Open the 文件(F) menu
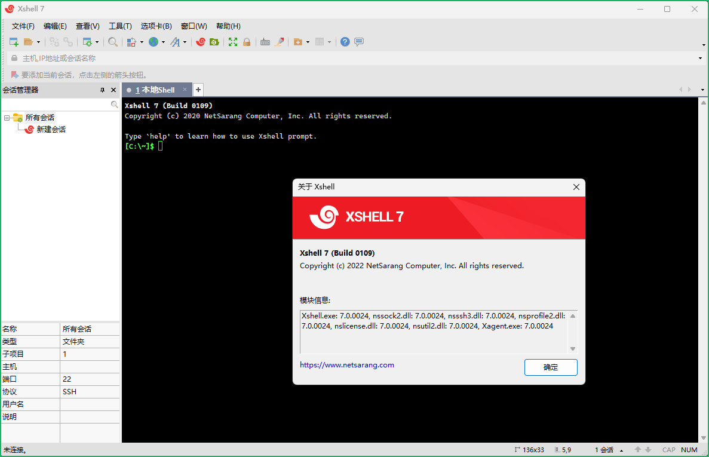 [23, 26]
